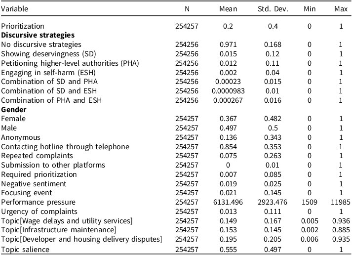This screenshot has height=255, width=352.
Task: Select 'Contacting hotline through telephone' label
Action: click(65, 147)
